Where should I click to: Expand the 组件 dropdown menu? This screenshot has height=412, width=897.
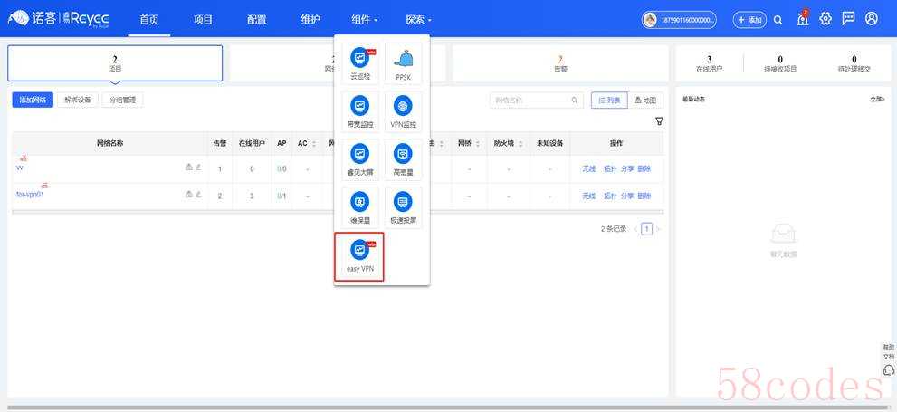pos(365,19)
